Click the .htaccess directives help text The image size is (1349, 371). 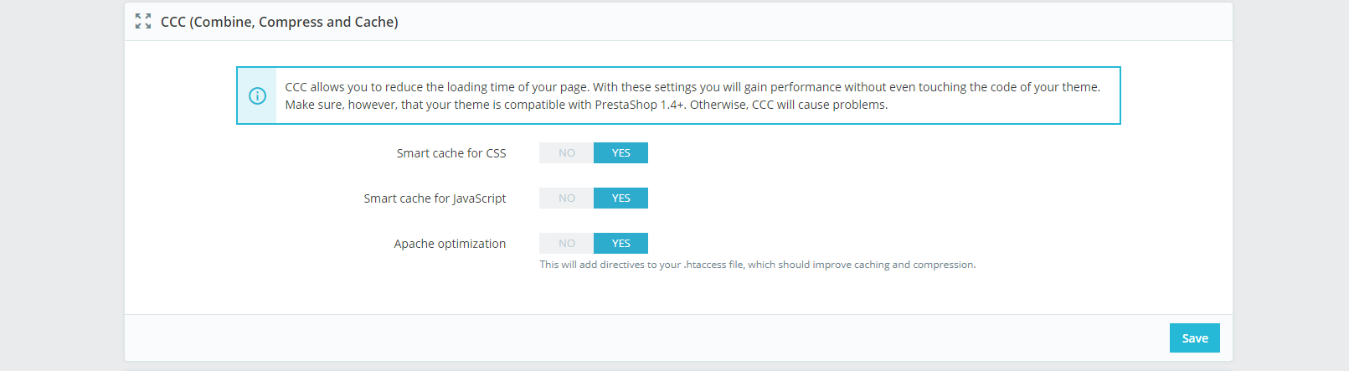pyautogui.click(x=758, y=265)
